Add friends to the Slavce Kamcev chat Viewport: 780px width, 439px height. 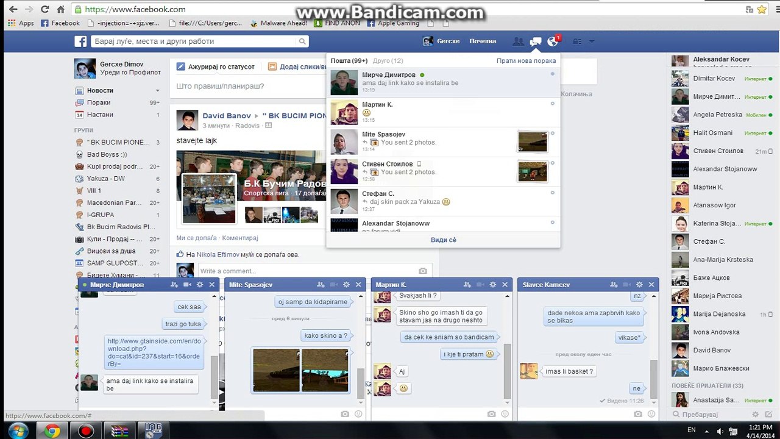coord(614,285)
